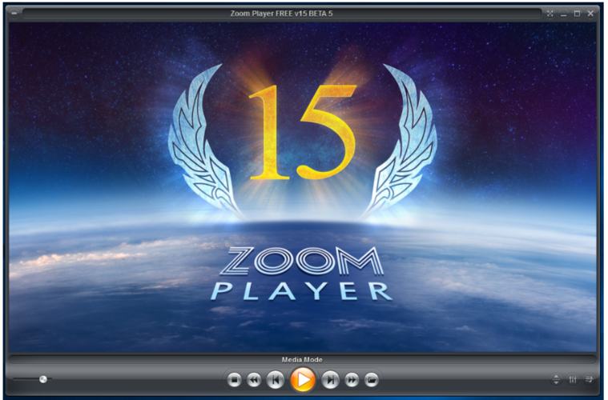Click the up/down arrows control bar icon
Viewport: 608px width, 400px height.
(556, 379)
